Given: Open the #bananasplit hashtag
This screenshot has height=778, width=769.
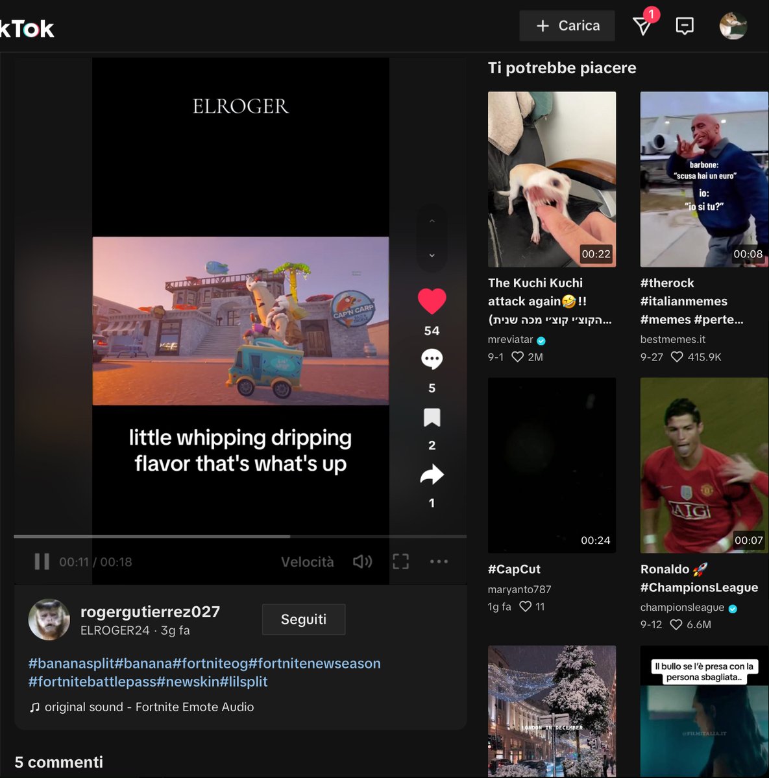Looking at the screenshot, I should coord(71,663).
